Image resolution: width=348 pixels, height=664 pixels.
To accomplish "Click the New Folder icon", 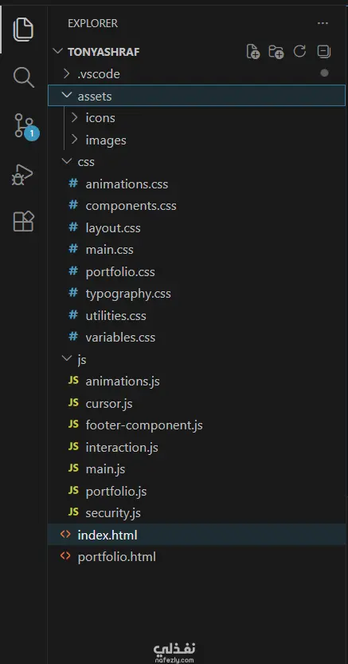I will pyautogui.click(x=276, y=52).
